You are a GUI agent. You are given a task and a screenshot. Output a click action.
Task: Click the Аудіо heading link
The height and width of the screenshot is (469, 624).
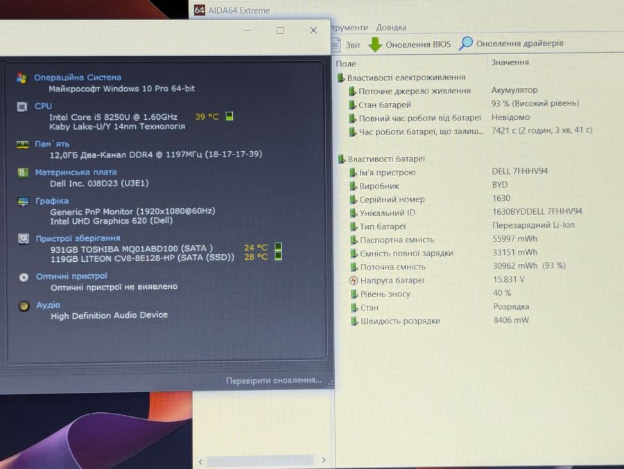click(48, 305)
